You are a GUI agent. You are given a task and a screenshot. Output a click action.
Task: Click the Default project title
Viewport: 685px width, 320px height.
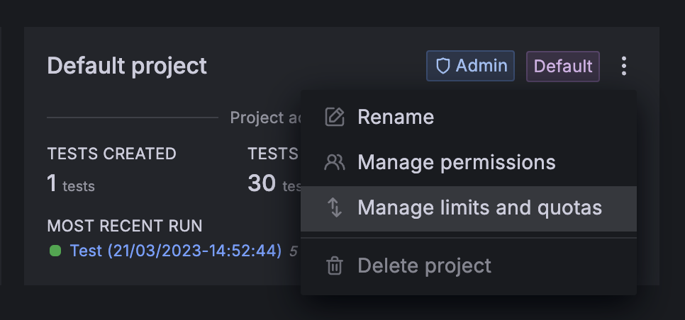[x=127, y=66]
